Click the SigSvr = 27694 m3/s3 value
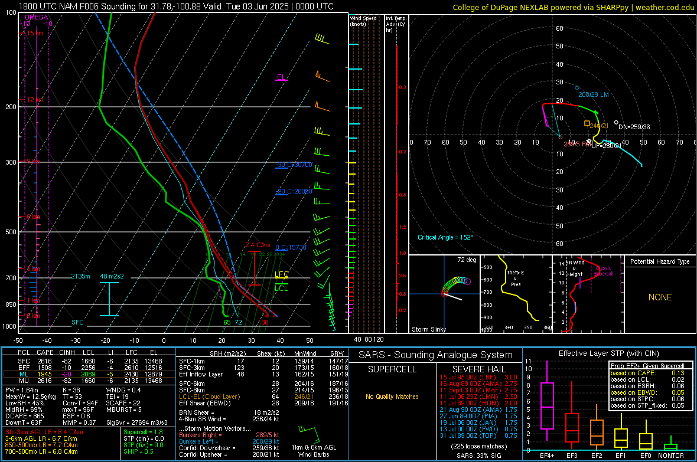Screen dimensions: 697x462 pos(137,422)
